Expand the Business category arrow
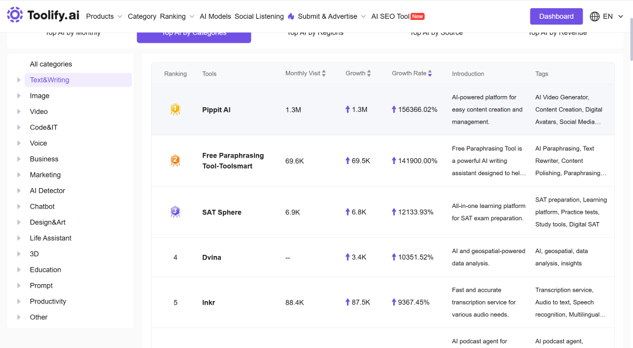The width and height of the screenshot is (633, 348). coord(19,159)
